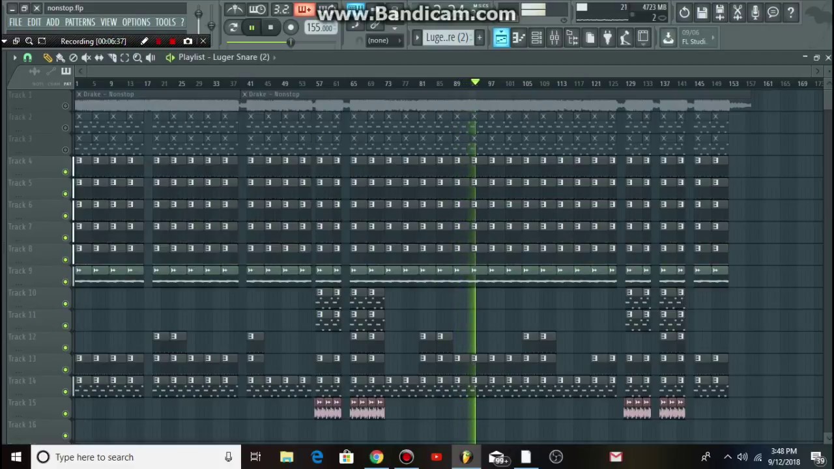Select the Pencil draw tool in Playlist
The image size is (834, 469).
click(48, 57)
